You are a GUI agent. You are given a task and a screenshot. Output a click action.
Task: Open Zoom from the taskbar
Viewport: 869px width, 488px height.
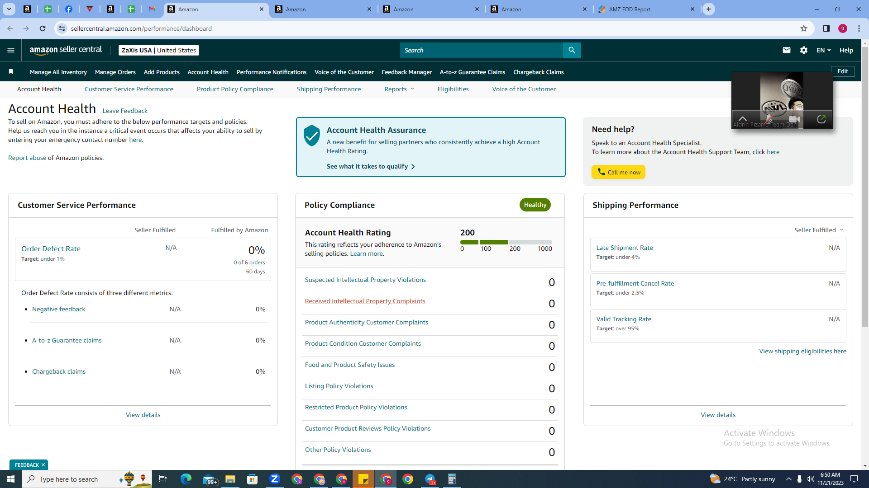coord(275,479)
